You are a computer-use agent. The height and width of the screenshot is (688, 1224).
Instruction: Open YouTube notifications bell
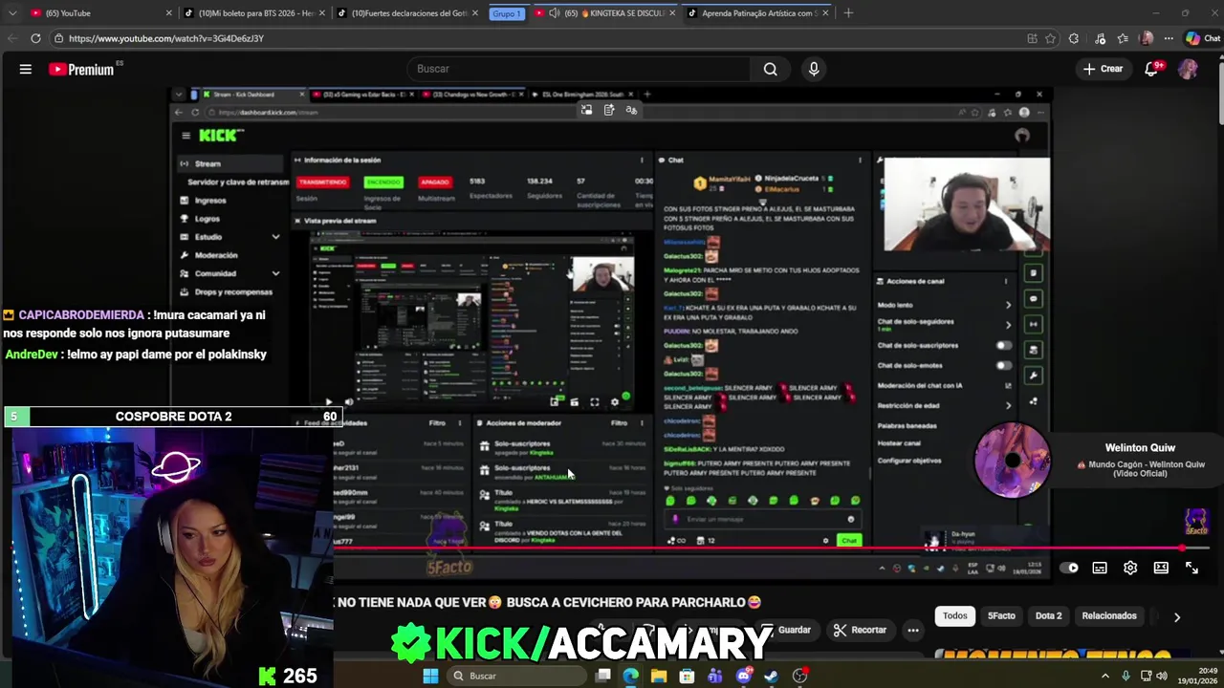(1152, 69)
